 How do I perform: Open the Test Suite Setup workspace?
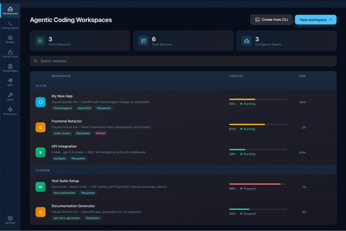click(183, 187)
